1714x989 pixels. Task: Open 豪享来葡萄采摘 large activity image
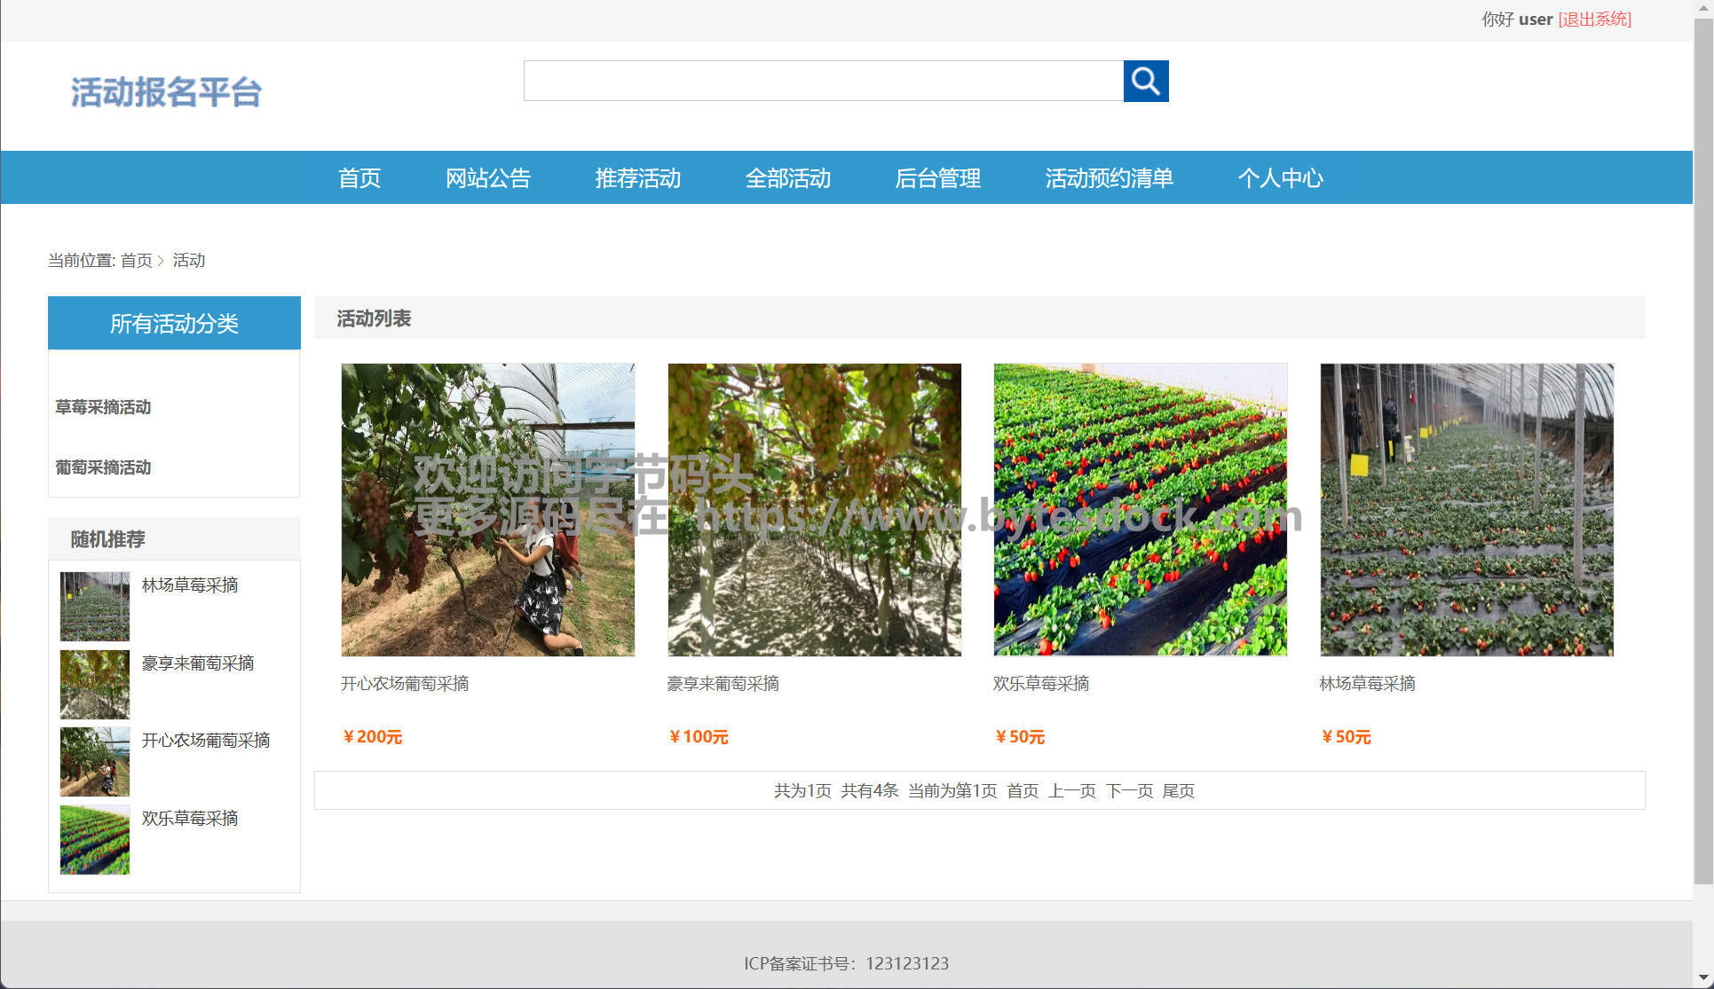click(814, 509)
